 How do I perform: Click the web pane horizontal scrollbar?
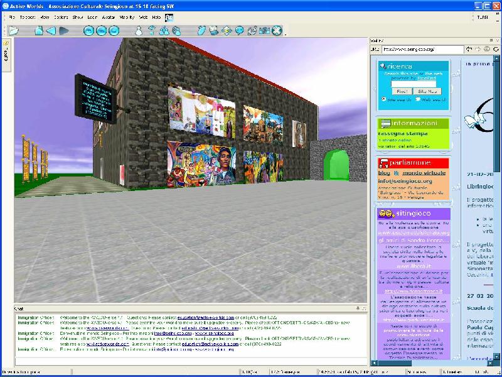point(432,363)
